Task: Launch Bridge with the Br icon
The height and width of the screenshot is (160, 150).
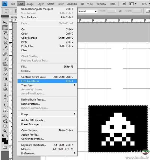Action: tap(124, 4)
